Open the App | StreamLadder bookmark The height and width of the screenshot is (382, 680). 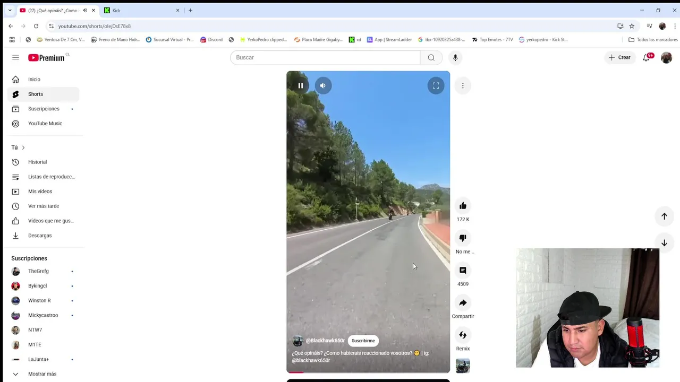[389, 39]
